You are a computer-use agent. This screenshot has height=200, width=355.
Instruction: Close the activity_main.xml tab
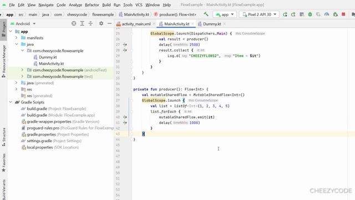154,24
